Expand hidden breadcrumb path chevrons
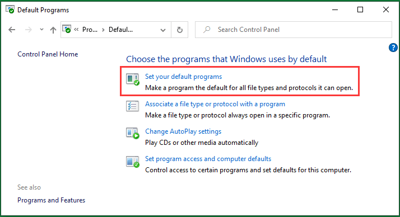Viewport: 400px width, 217px height. tap(76, 30)
